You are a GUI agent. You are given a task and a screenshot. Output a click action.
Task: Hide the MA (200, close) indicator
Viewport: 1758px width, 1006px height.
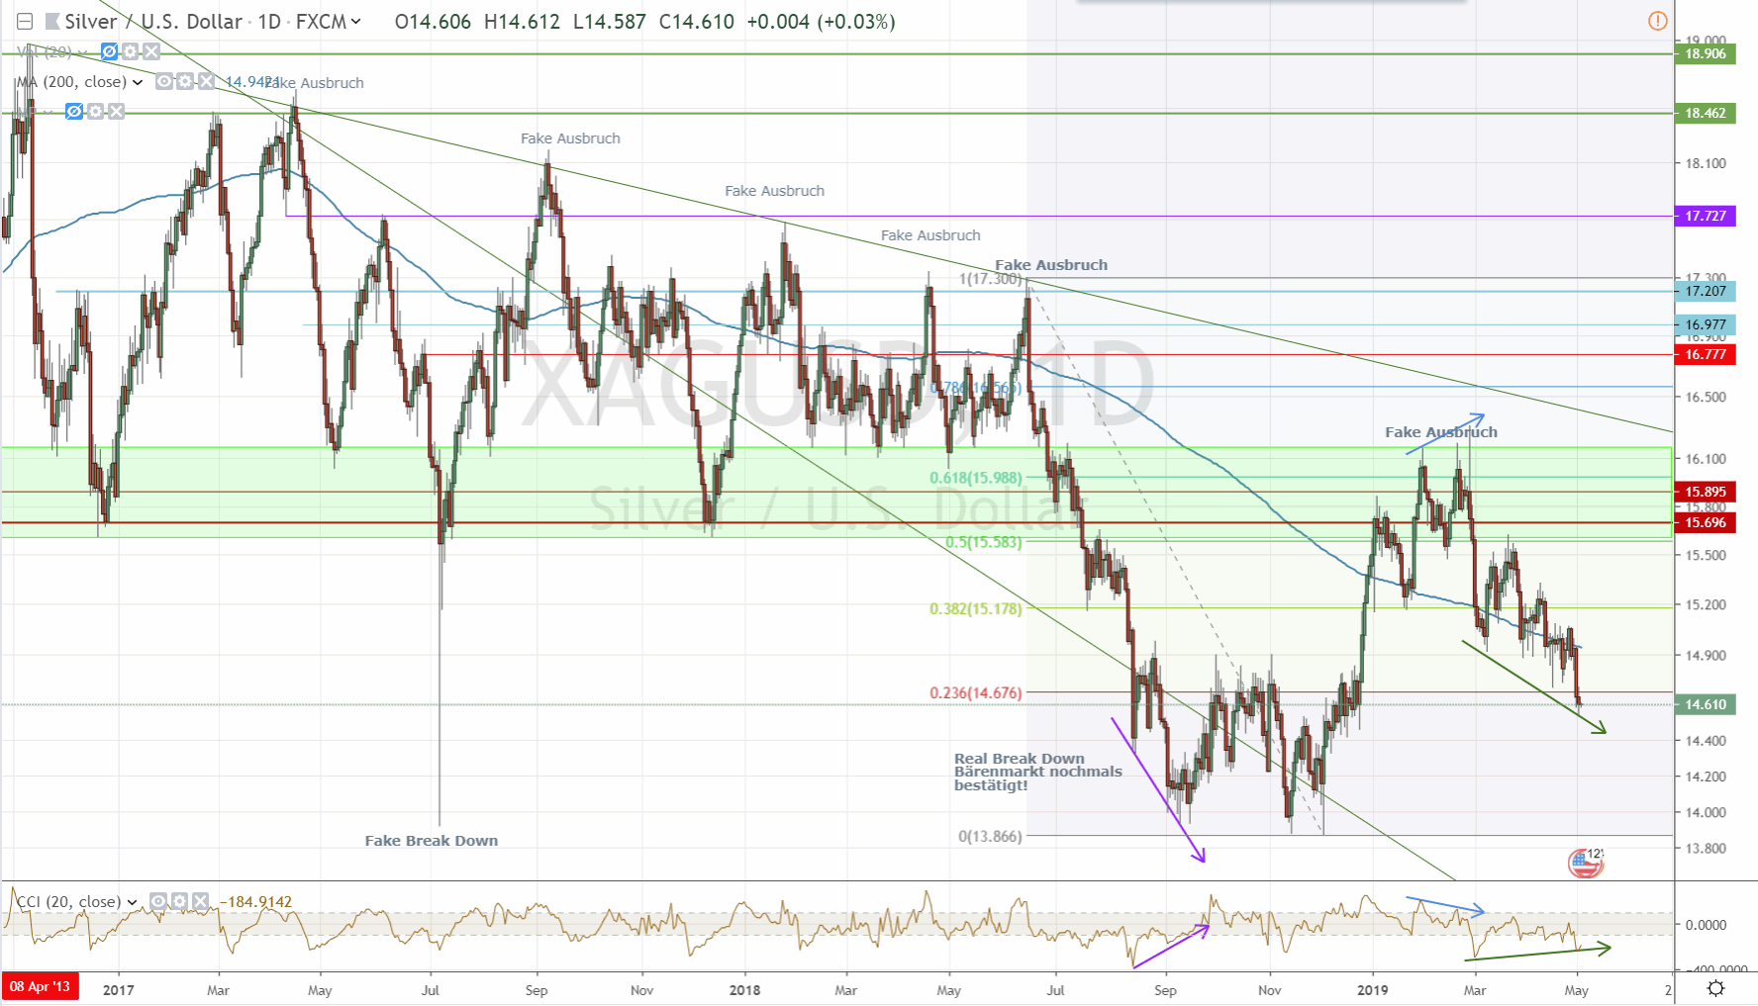(x=164, y=82)
